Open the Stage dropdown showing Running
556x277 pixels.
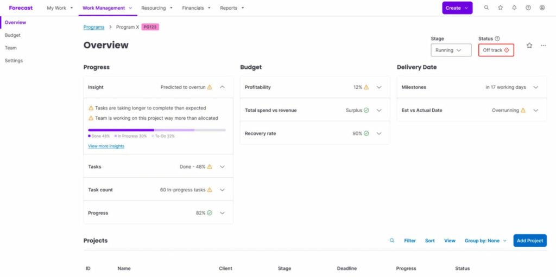pos(451,50)
